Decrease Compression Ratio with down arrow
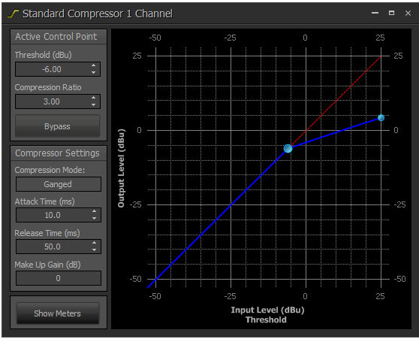Viewport: 419px width, 339px height. (x=93, y=104)
